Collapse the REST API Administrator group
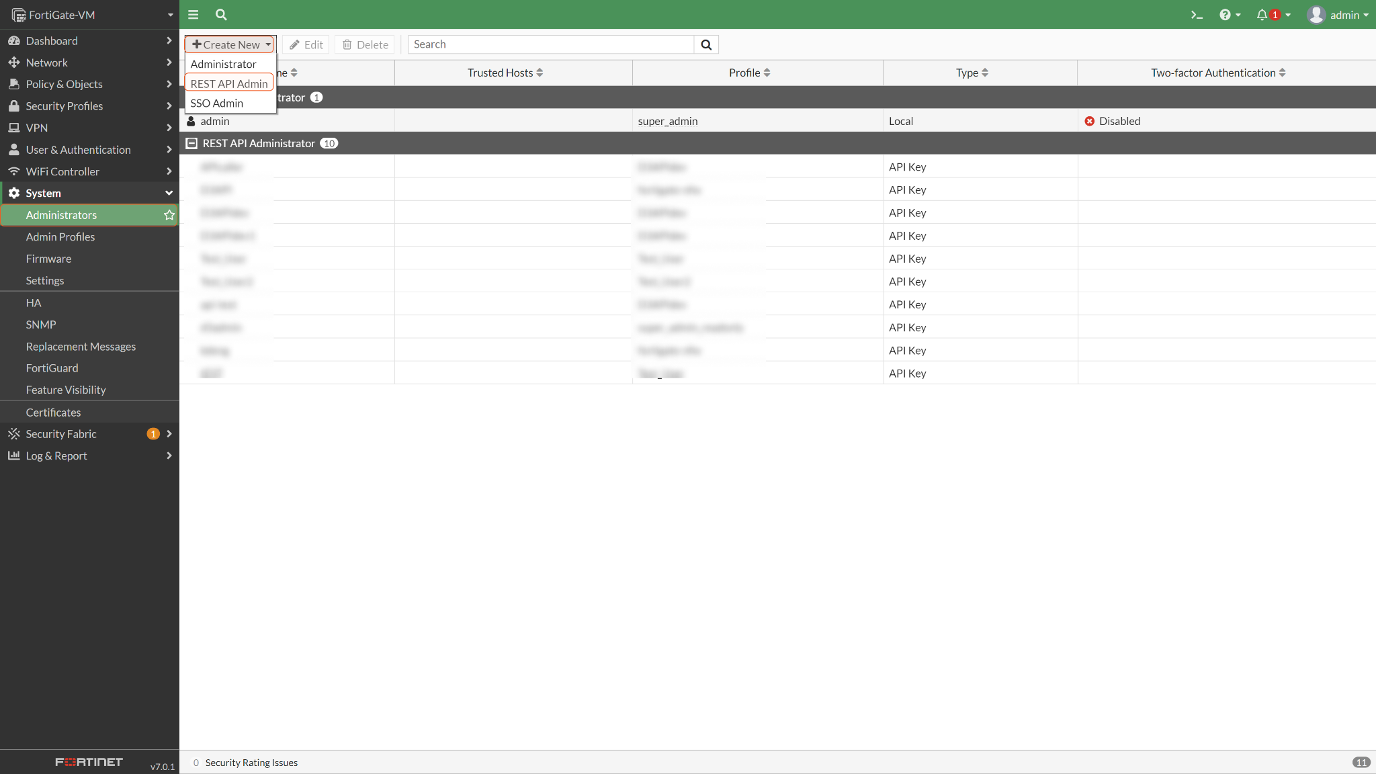 click(191, 143)
